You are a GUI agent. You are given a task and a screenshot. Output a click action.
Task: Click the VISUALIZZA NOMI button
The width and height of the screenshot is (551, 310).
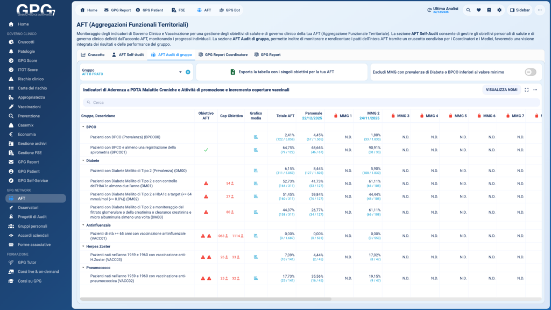click(x=500, y=90)
